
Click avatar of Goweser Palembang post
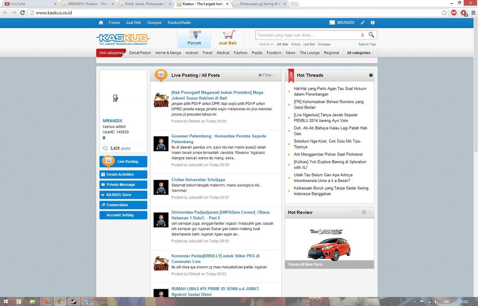click(x=161, y=143)
